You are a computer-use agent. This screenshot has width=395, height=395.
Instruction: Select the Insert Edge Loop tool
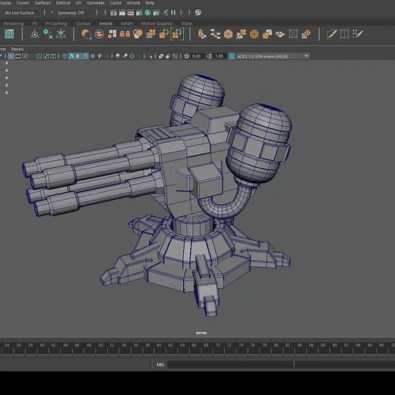(344, 33)
